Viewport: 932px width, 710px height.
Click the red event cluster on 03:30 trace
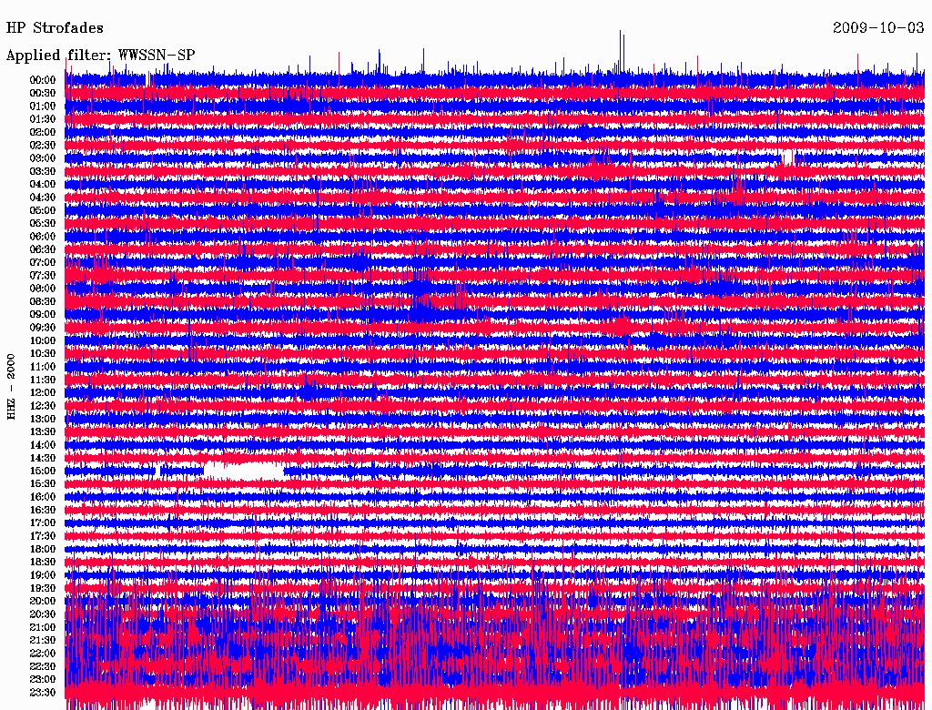point(603,170)
